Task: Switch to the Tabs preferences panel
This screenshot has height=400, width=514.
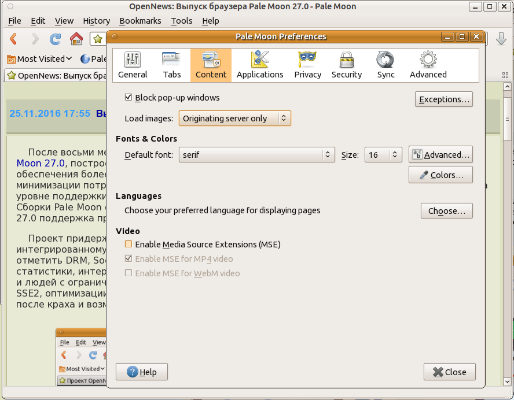Action: (172, 65)
